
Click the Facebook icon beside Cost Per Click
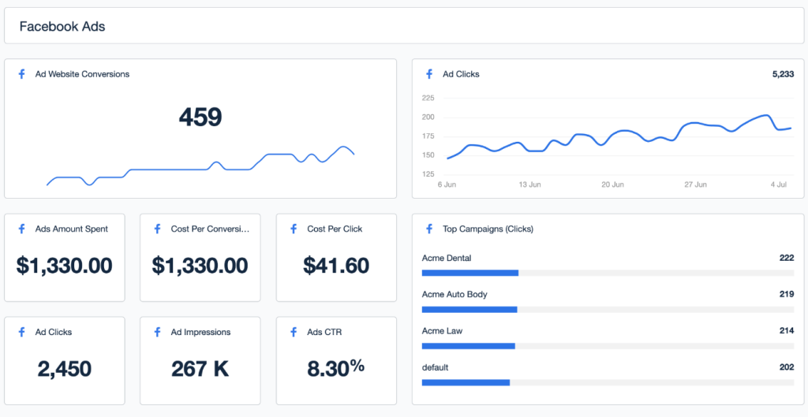point(294,229)
